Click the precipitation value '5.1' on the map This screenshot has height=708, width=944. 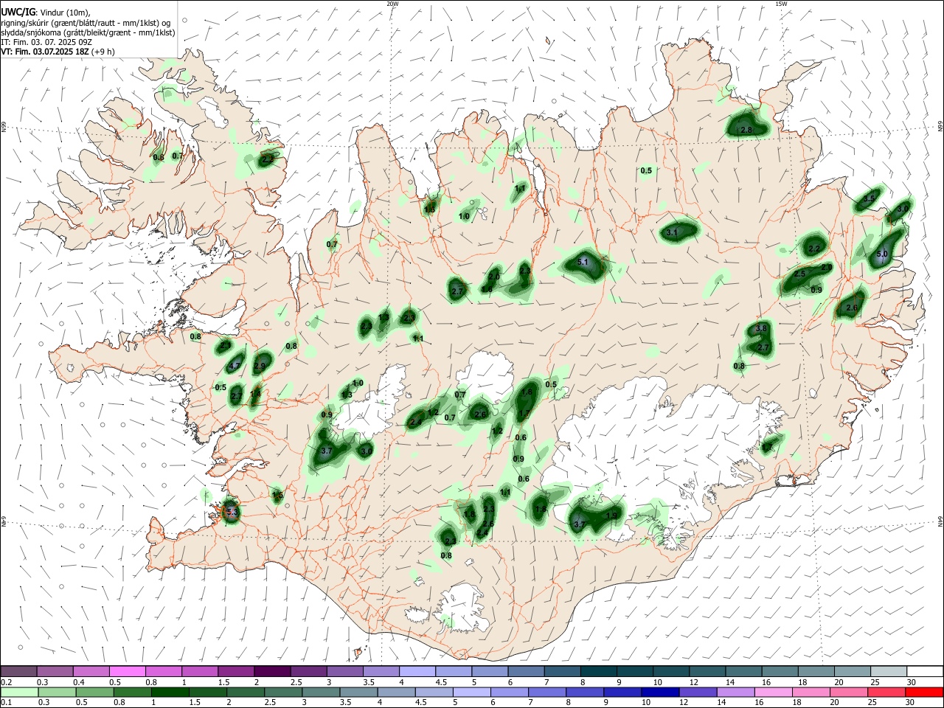click(583, 263)
